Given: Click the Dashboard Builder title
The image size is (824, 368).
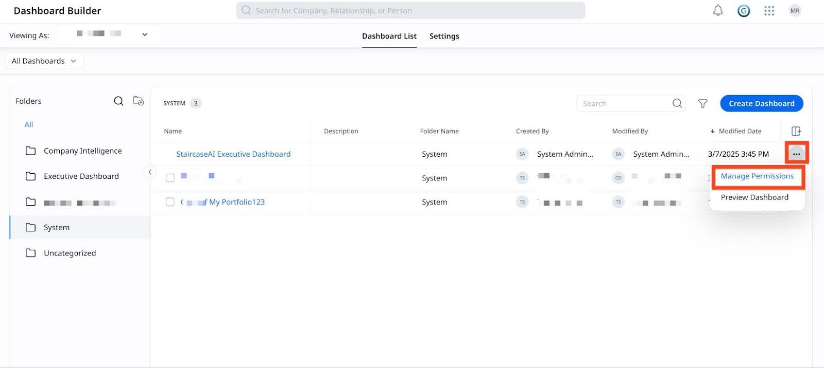Looking at the screenshot, I should point(57,10).
